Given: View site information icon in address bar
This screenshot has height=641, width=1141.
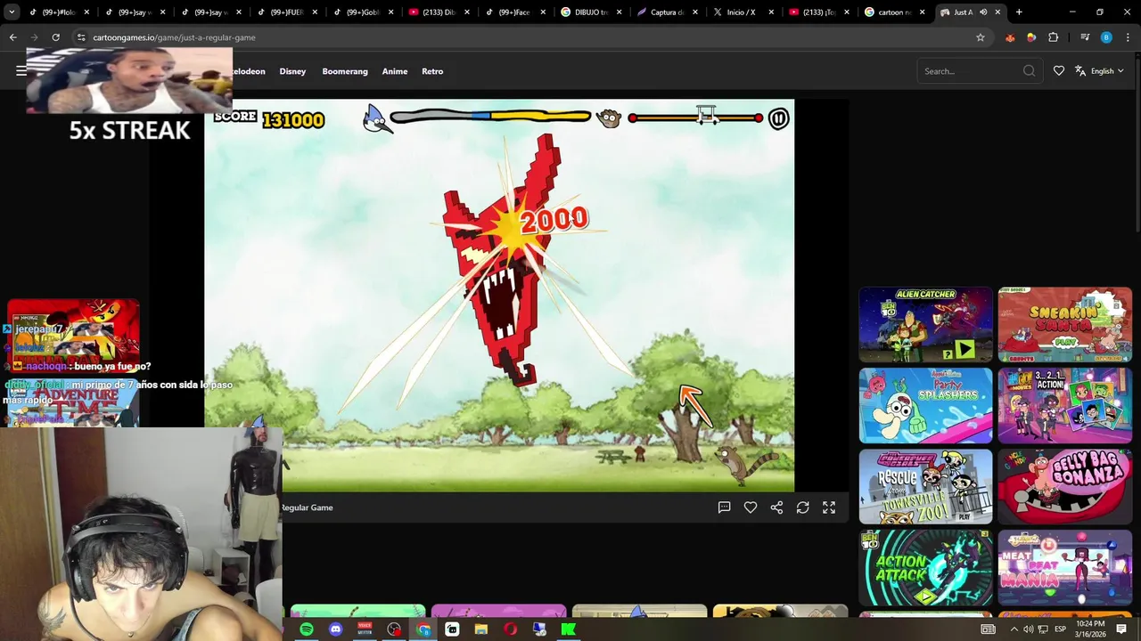Looking at the screenshot, I should 81,37.
